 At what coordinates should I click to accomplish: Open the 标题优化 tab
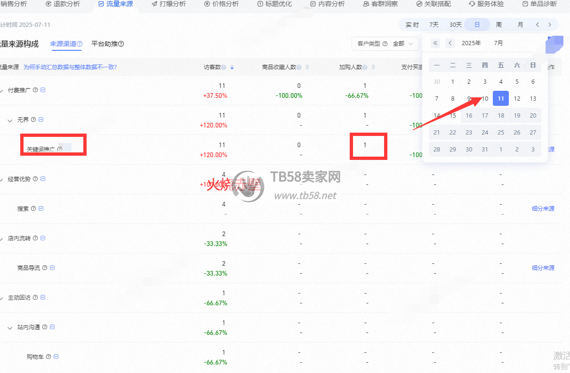(x=275, y=4)
